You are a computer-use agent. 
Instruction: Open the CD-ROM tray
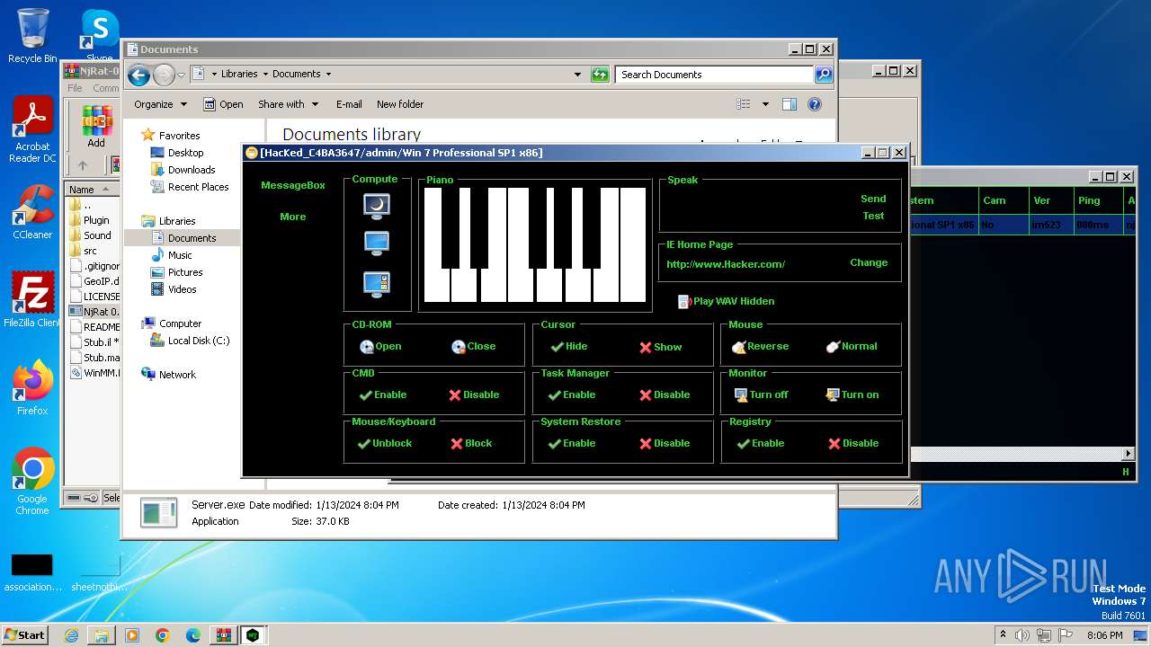pos(380,346)
